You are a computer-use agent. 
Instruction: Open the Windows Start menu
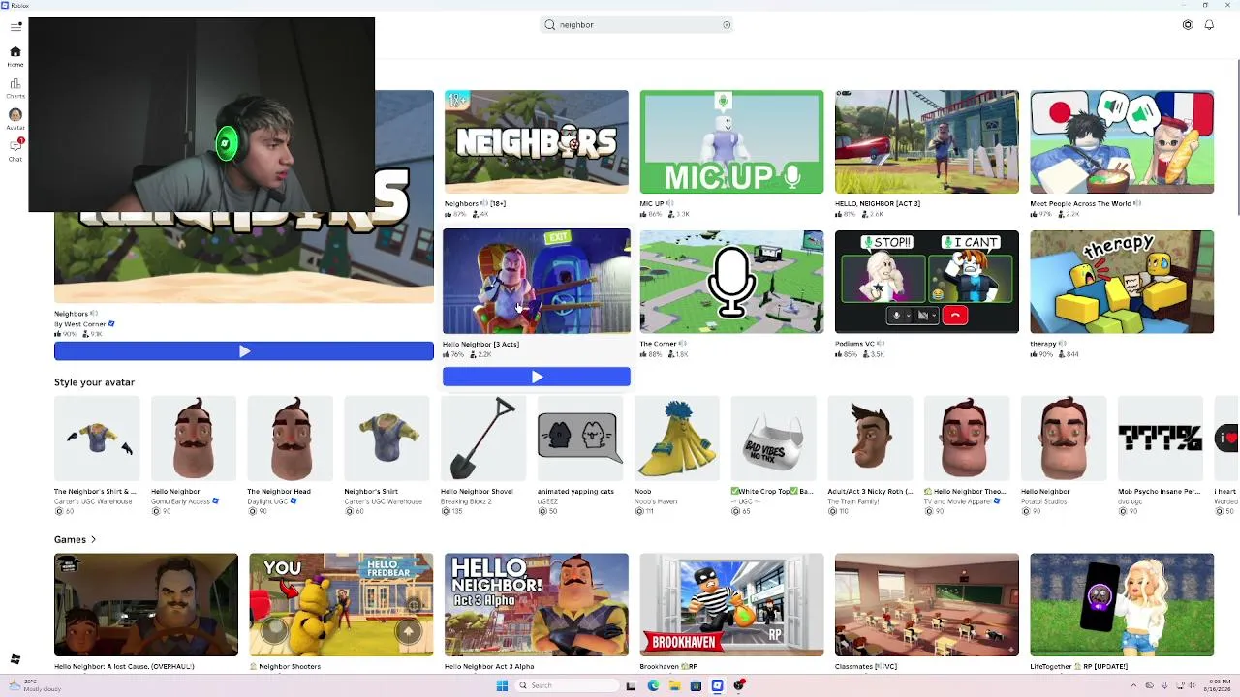click(502, 685)
